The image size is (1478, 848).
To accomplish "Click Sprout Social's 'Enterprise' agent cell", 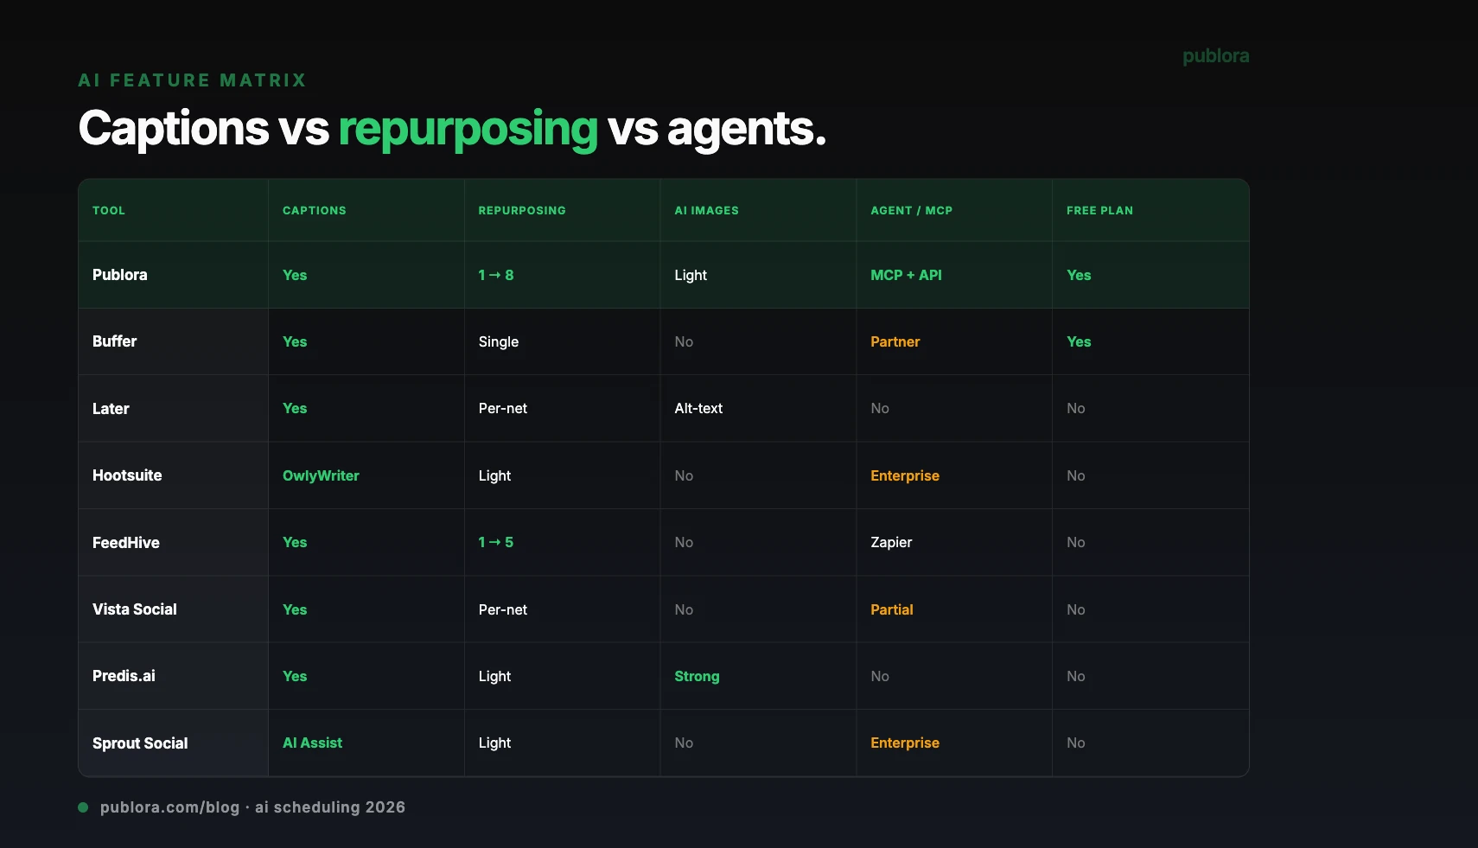I will point(905,743).
